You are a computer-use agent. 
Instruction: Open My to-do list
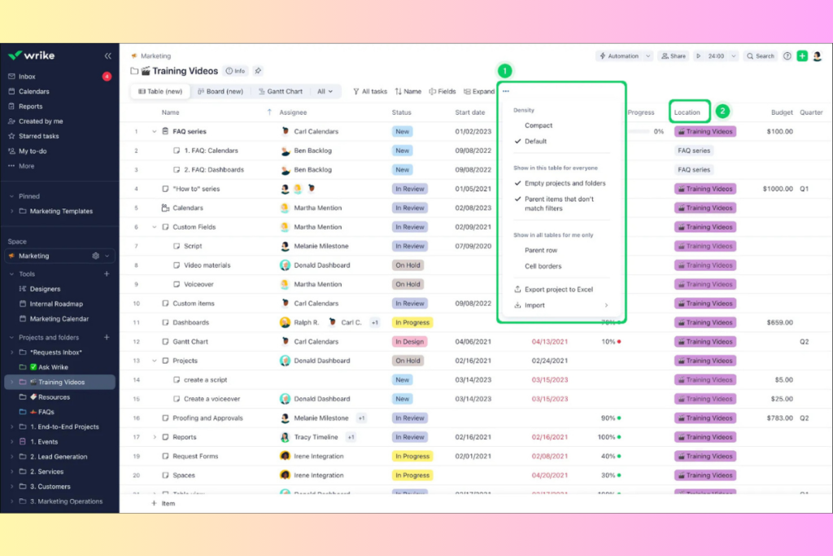click(33, 151)
